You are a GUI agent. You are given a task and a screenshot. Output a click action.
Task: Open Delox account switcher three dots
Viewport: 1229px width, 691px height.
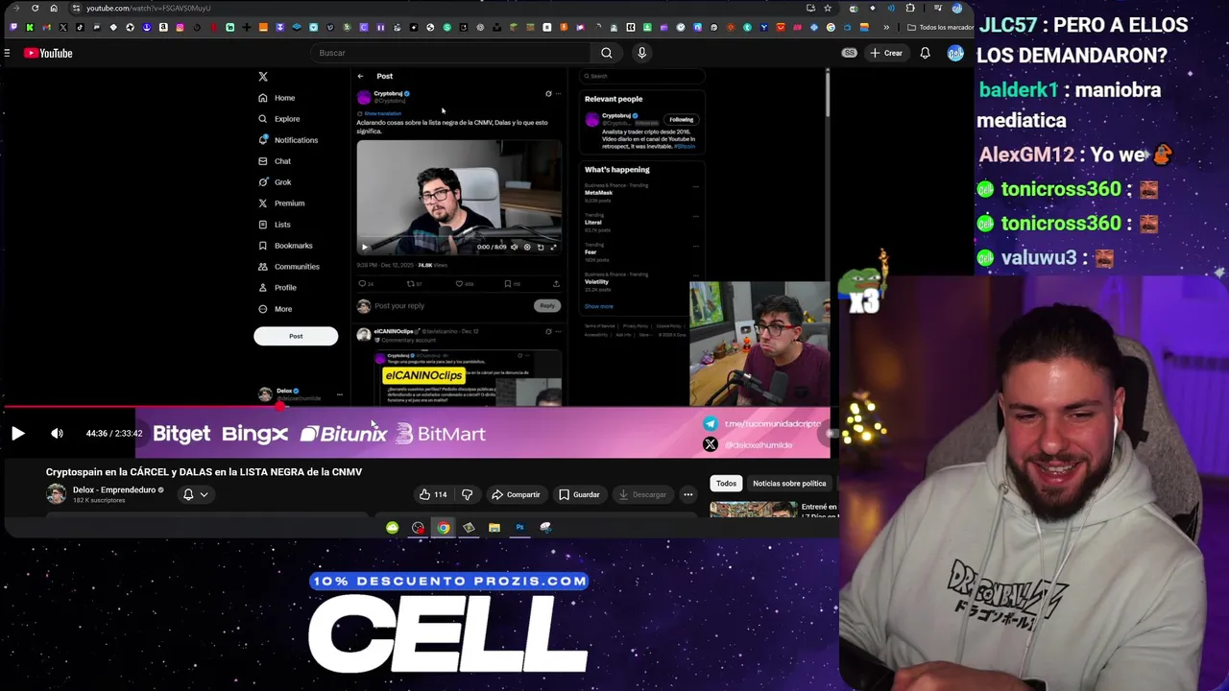339,394
